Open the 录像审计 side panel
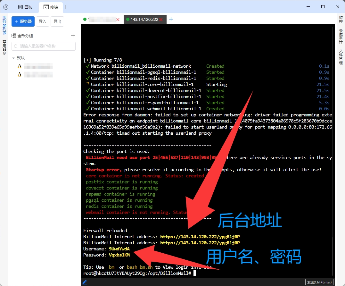This screenshot has height=286, width=345. 341,36
